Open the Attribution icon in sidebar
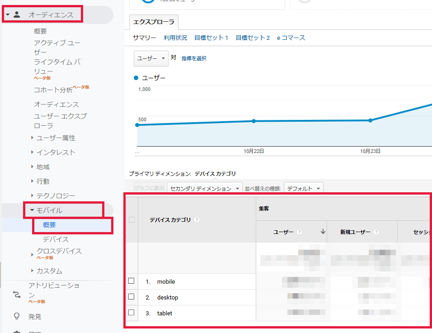The image size is (432, 333). 17,295
